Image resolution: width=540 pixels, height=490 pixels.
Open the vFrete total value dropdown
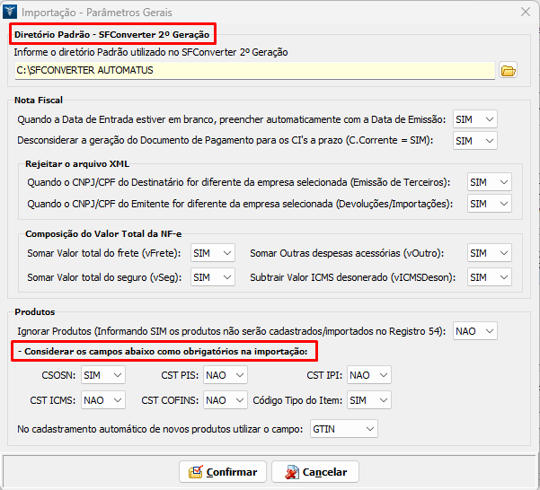[212, 254]
